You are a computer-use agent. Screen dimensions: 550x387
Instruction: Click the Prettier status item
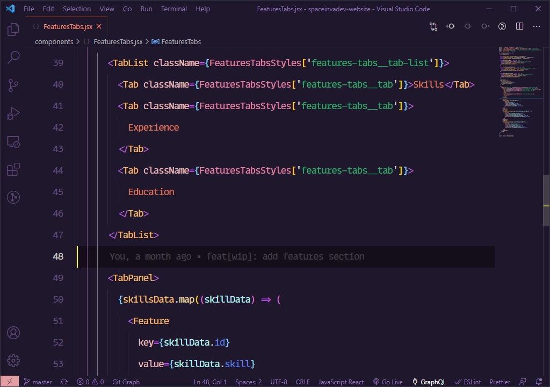point(500,382)
